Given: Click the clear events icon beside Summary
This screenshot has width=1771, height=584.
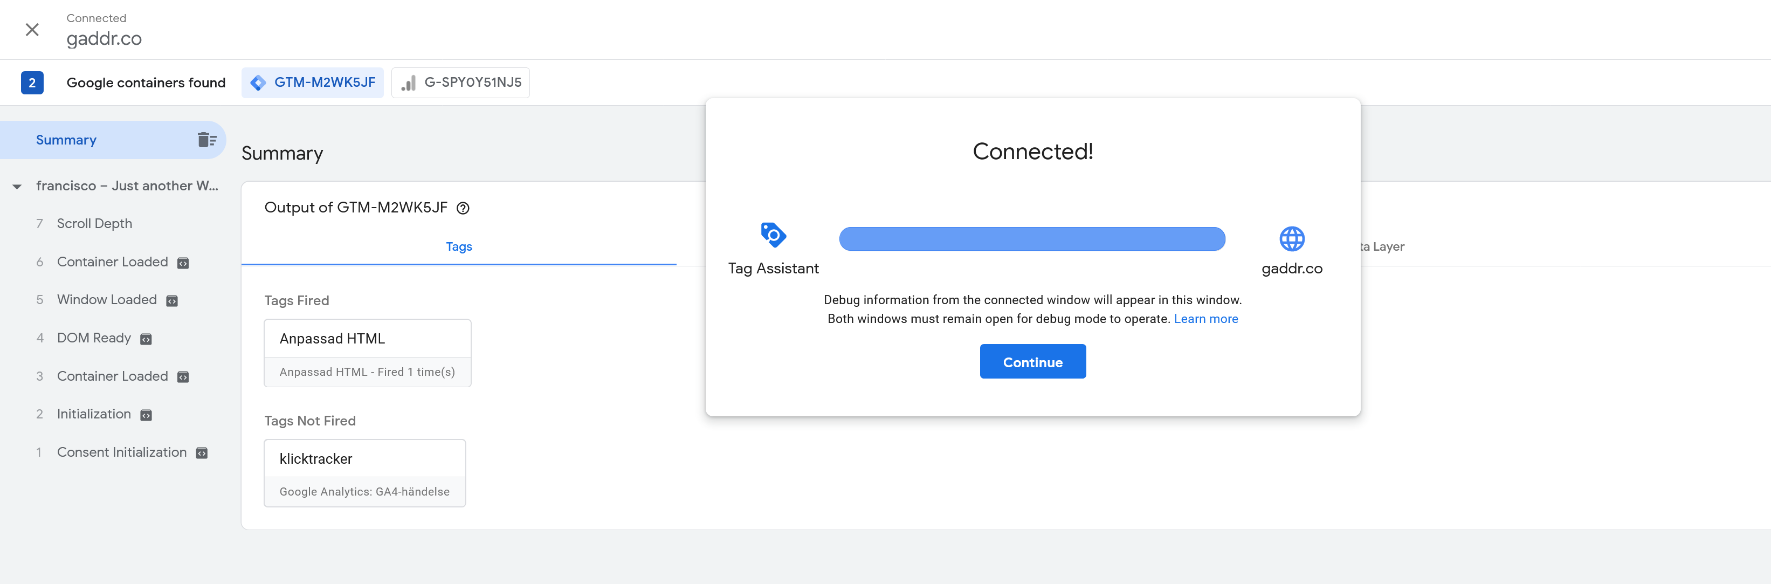Looking at the screenshot, I should coord(206,140).
